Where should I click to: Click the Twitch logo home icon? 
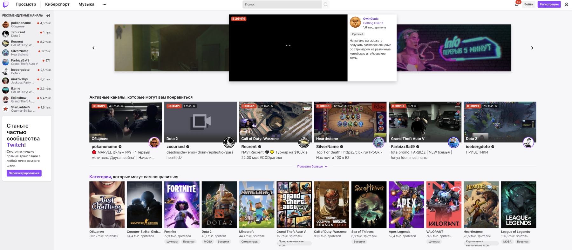click(x=6, y=4)
